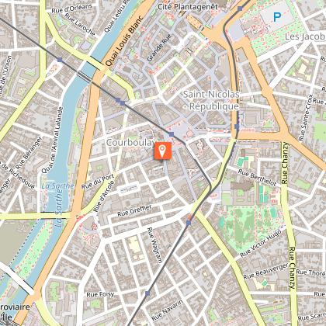The width and height of the screenshot is (326, 326).
Task: Click the tram stop west of the river bridge
Action: [x=60, y=60]
